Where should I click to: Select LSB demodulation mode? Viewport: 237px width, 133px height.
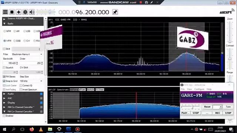coord(25,31)
